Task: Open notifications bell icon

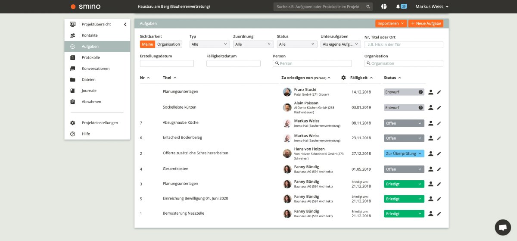Action: (x=397, y=6)
